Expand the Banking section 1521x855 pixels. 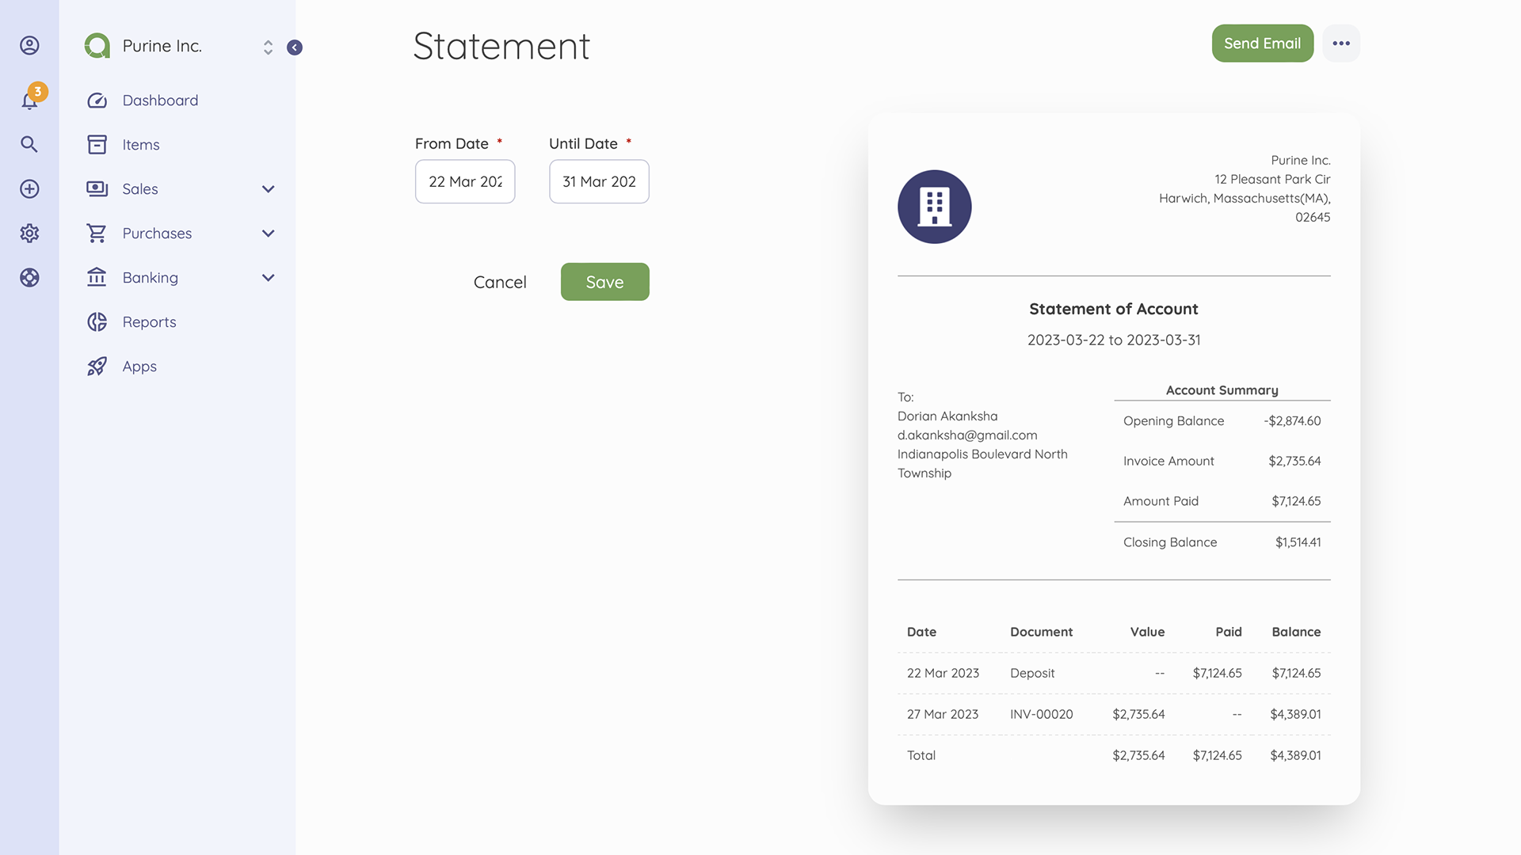(268, 278)
